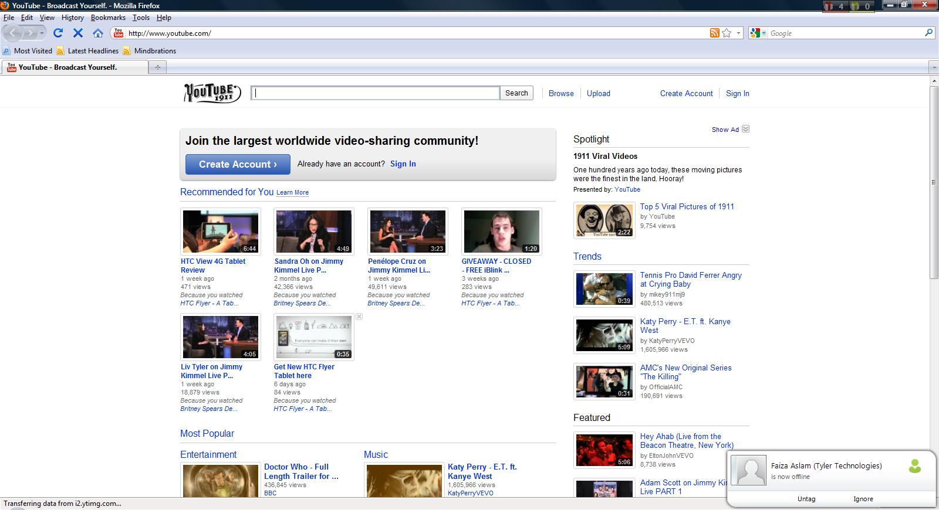
Task: Open the Entertainment category heading
Action: [208, 454]
